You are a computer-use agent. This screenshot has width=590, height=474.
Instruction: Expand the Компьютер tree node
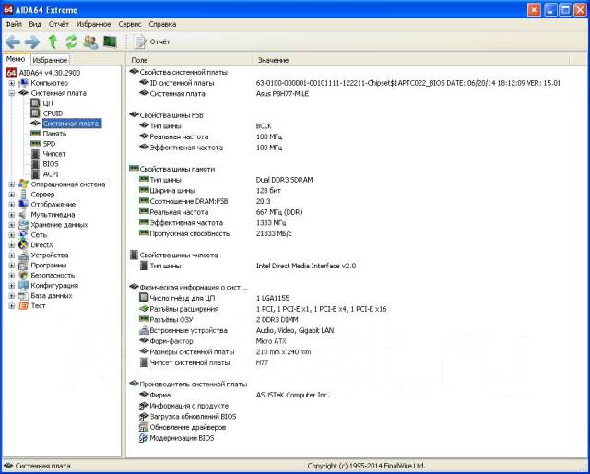(x=12, y=83)
